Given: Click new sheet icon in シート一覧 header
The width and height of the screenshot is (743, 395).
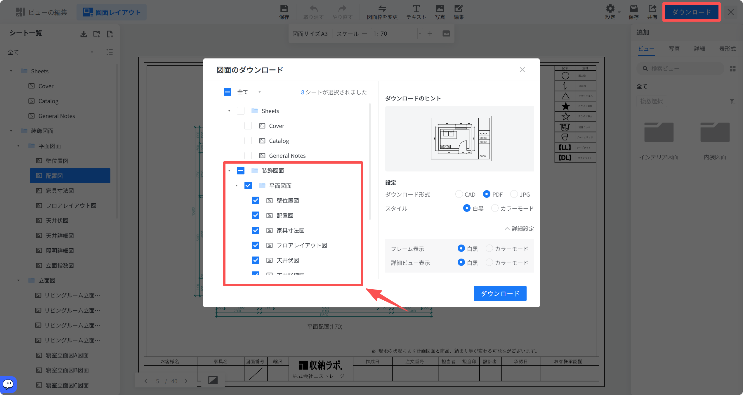Looking at the screenshot, I should point(110,34).
